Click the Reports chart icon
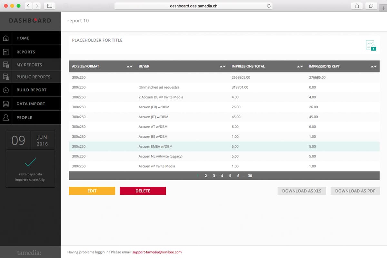Screen dimensions: 387x258 [6, 52]
